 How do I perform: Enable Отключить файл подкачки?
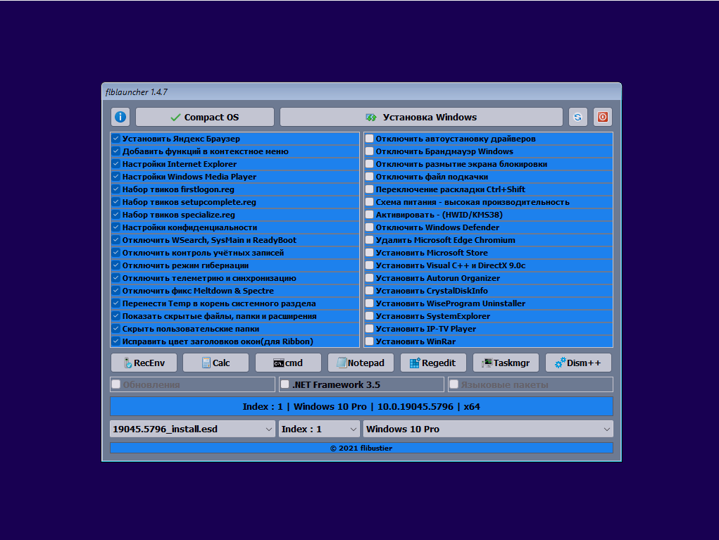click(x=370, y=177)
